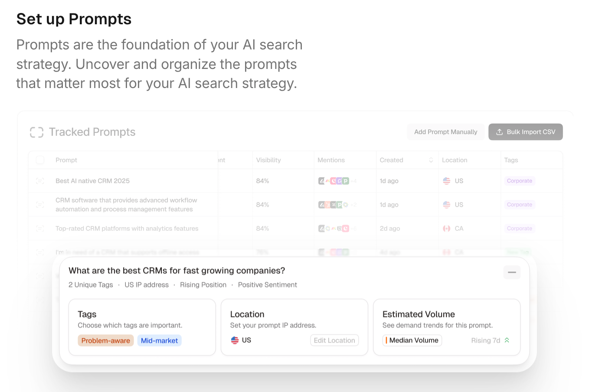Viewport: 589px width, 392px height.
Task: Click the green Rising 7d double-arrow icon
Action: coord(507,340)
